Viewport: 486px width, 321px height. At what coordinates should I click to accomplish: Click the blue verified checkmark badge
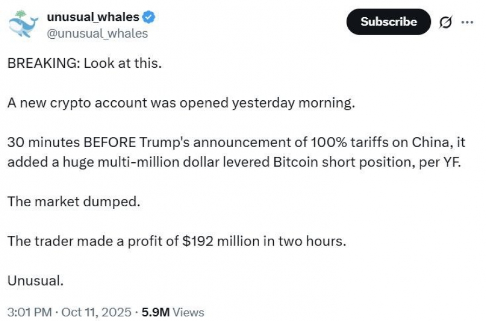click(x=150, y=18)
